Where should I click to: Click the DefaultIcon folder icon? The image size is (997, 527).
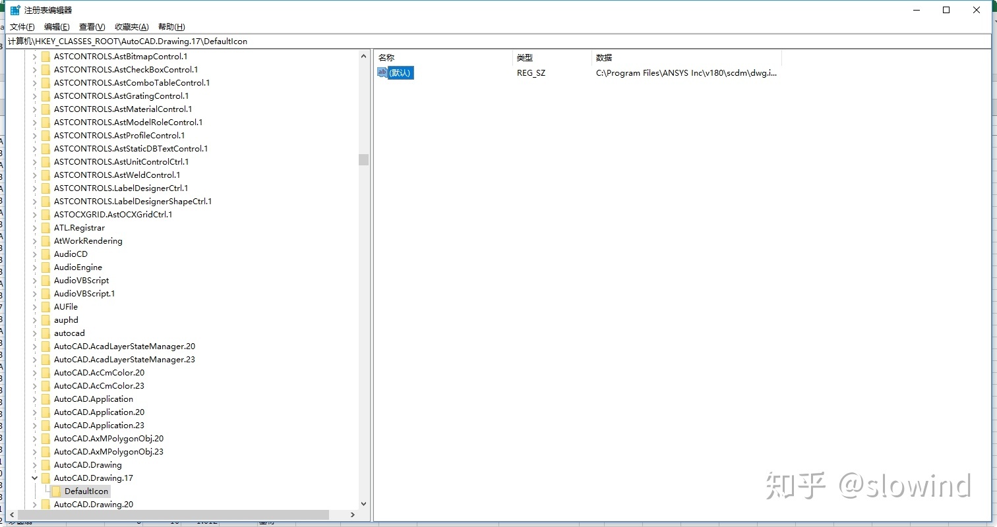[56, 491]
